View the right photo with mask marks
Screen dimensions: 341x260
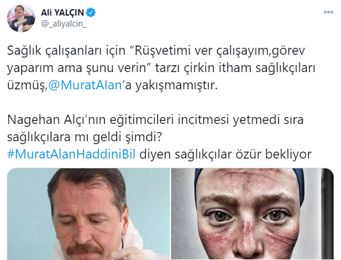point(252,214)
